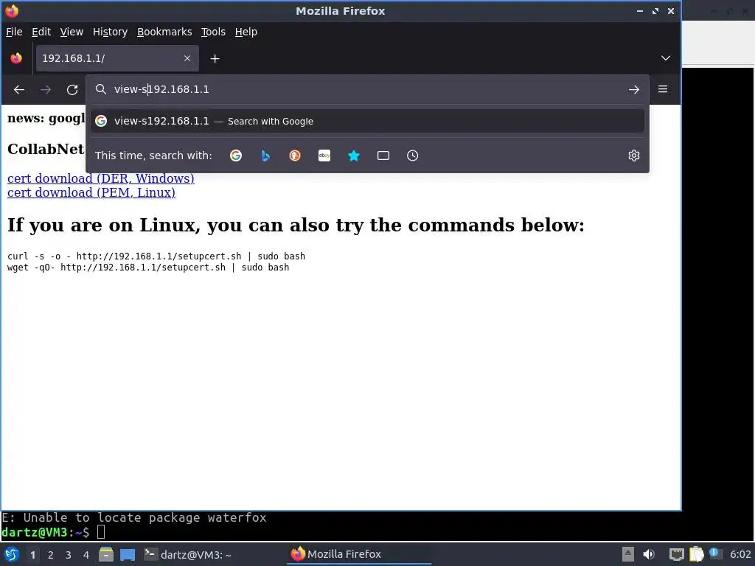The width and height of the screenshot is (755, 566).
Task: Open the File menu
Action: coord(14,32)
